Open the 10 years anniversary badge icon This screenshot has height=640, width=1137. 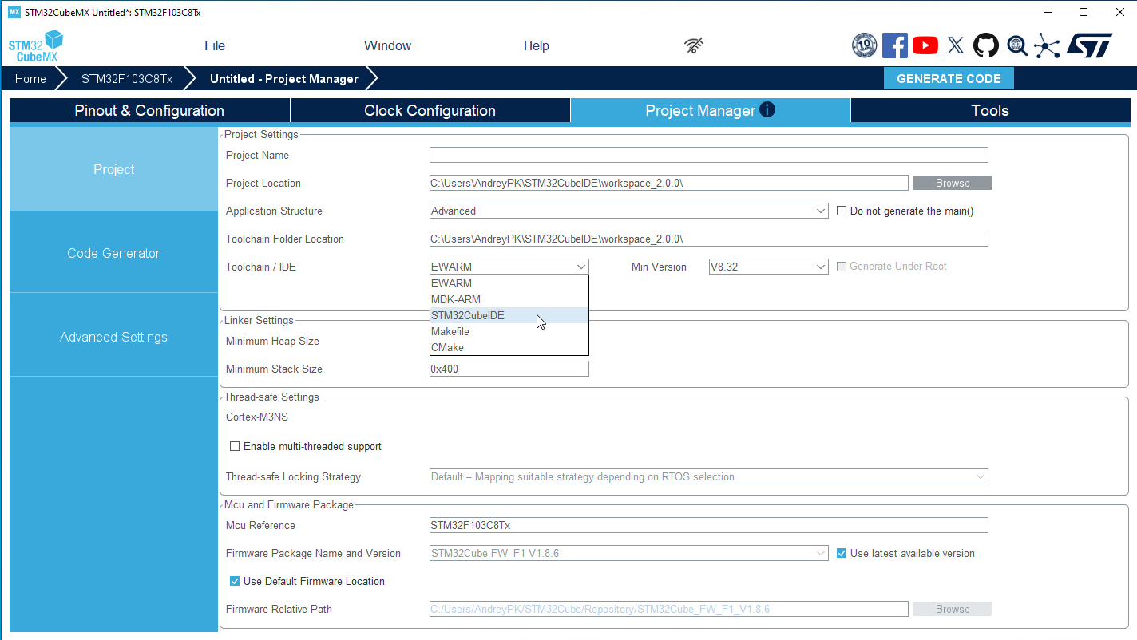[x=864, y=45]
